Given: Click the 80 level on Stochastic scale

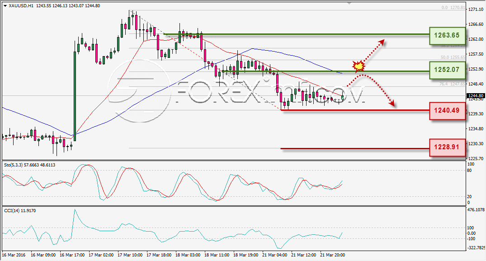Looking at the screenshot, I should (x=469, y=171).
